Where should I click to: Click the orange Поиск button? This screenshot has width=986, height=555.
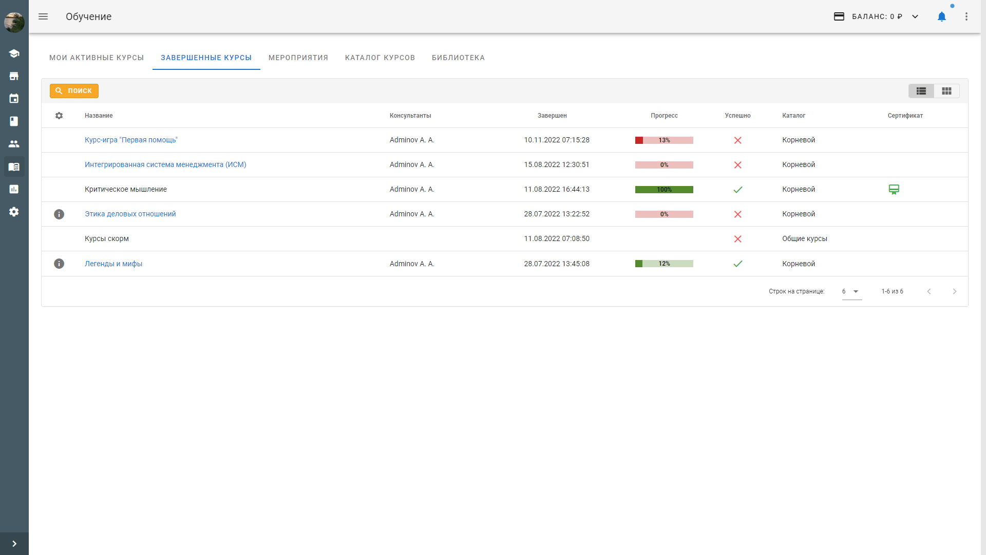tap(74, 91)
